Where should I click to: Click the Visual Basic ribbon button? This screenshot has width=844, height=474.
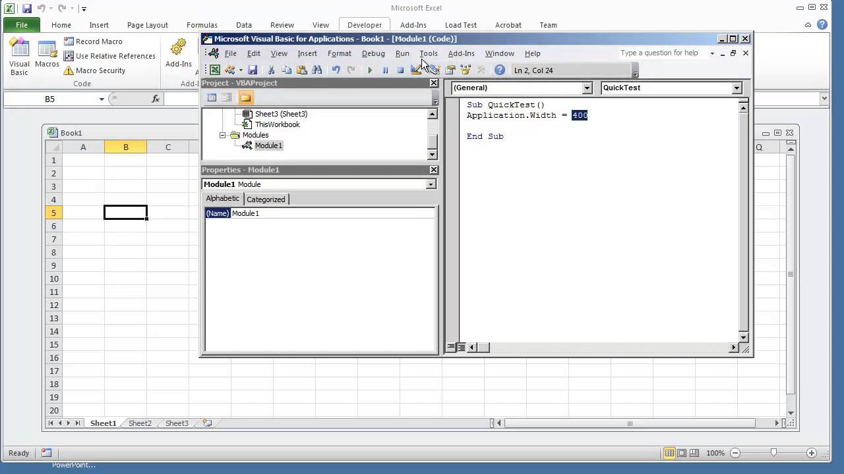coord(19,57)
